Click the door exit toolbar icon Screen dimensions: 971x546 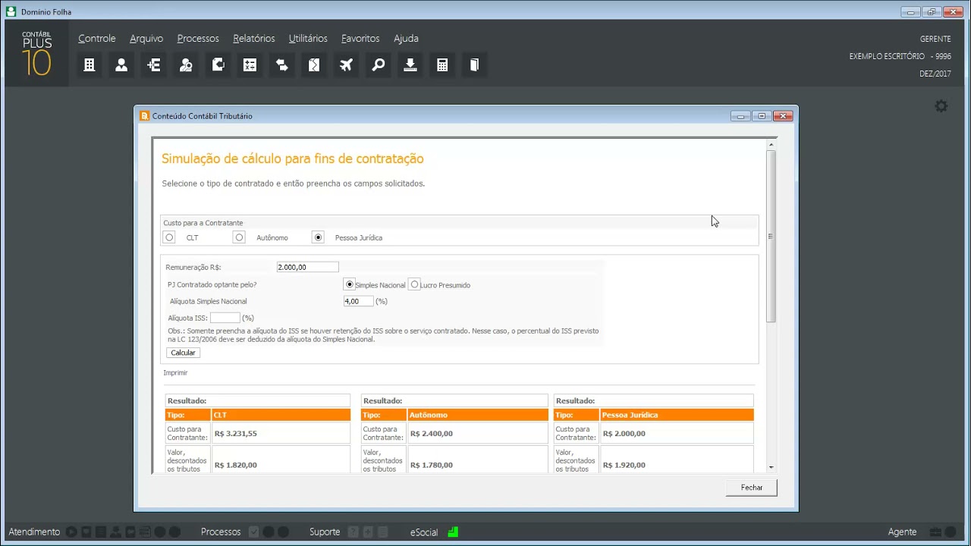[x=475, y=65]
